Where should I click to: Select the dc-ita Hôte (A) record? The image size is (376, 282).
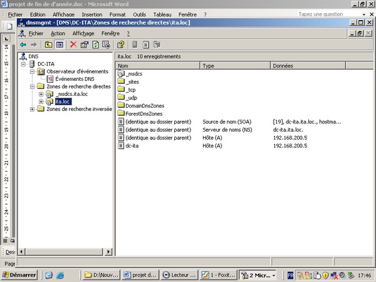point(132,146)
